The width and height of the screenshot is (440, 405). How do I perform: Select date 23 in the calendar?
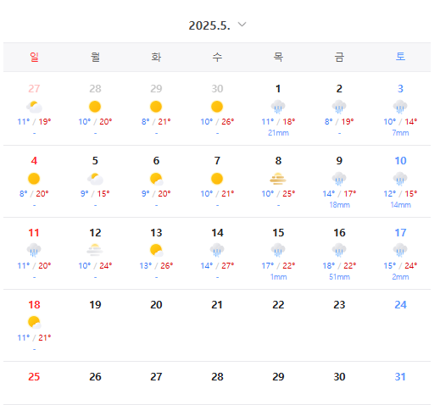pyautogui.click(x=339, y=305)
